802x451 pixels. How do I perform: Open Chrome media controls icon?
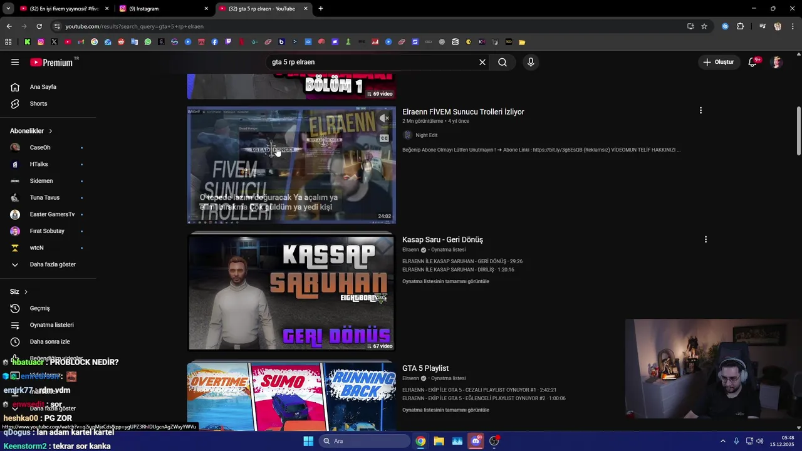pyautogui.click(x=763, y=26)
